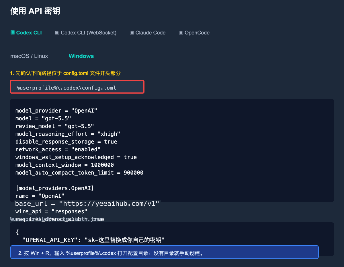Click the model_auto_compact_token_limit = 900000 line
This screenshot has height=267, width=344.
point(79,173)
